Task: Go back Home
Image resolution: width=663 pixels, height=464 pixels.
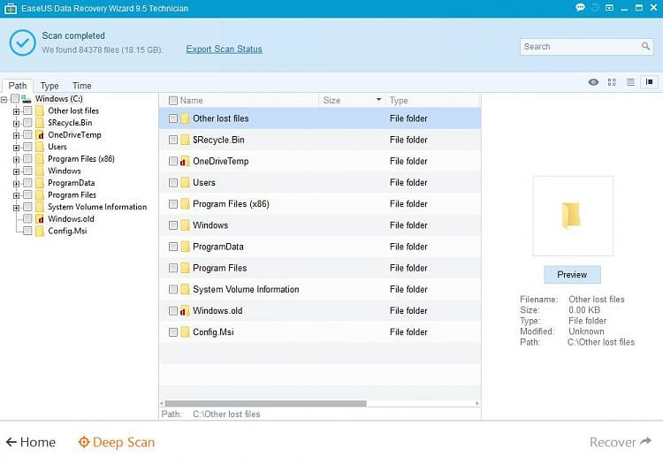Action: 31,442
